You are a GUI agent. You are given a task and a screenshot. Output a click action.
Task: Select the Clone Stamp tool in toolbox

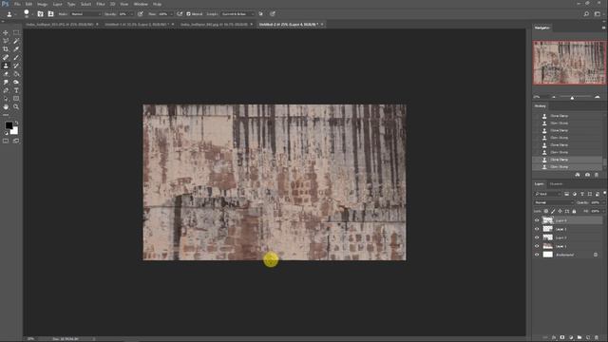[6, 66]
